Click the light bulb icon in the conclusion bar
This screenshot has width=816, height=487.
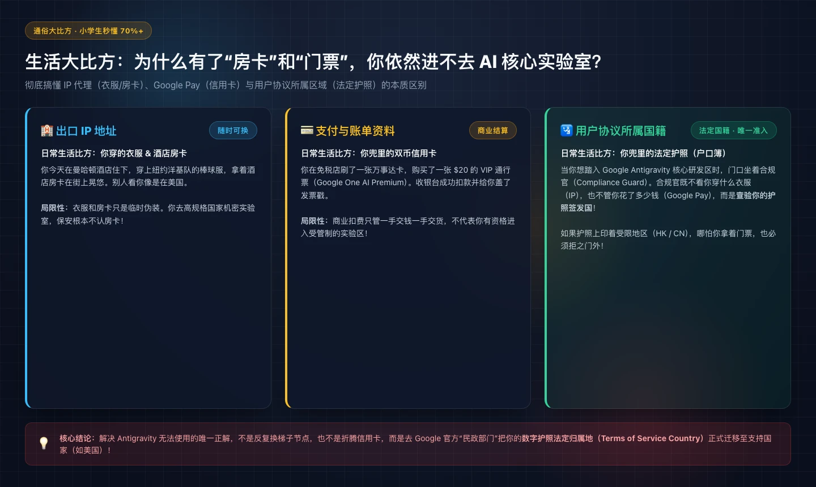click(x=44, y=443)
